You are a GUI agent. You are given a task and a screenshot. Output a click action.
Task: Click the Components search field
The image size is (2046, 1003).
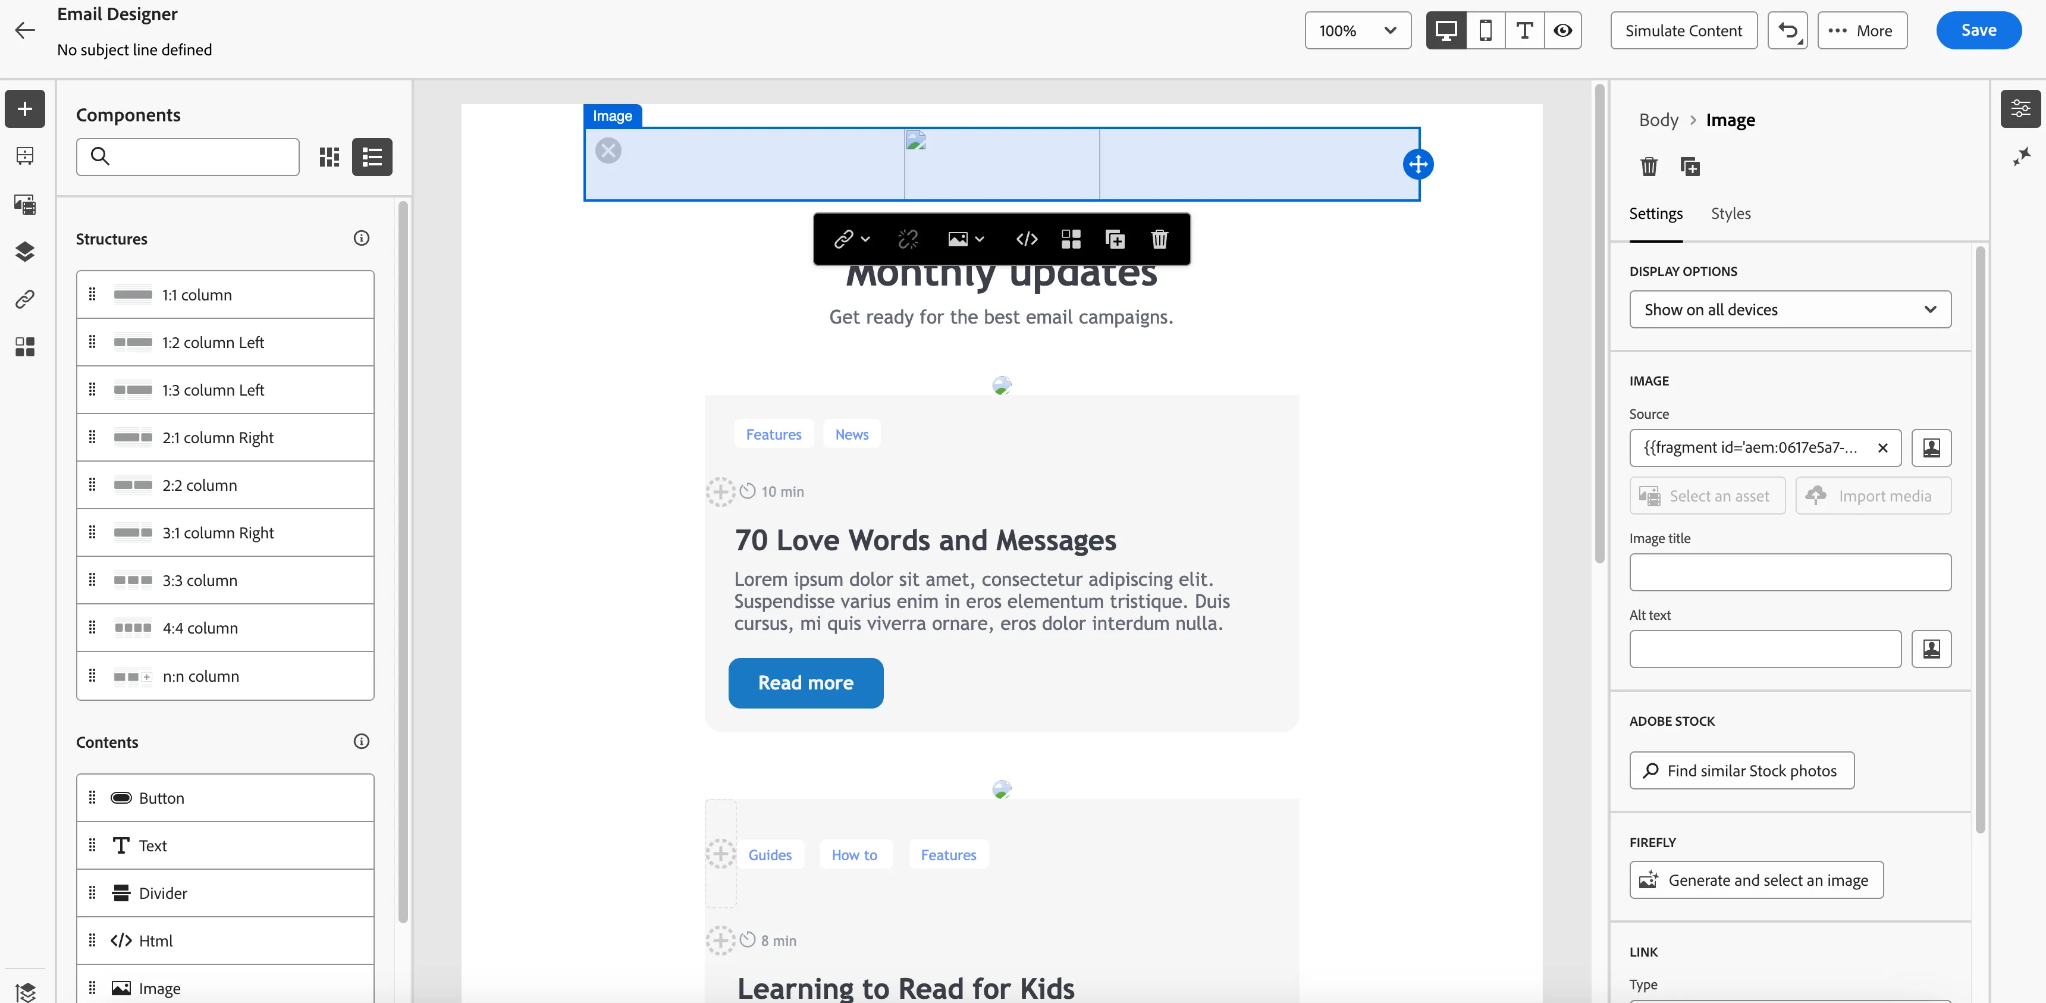click(187, 156)
